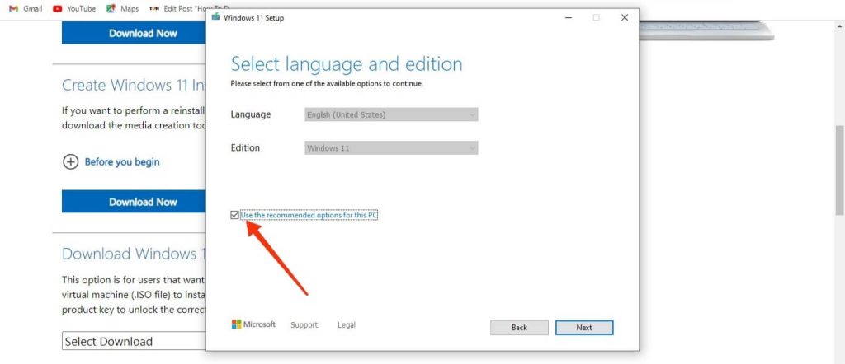
Task: Click the Download Windows heading on webpage
Action: (x=134, y=254)
